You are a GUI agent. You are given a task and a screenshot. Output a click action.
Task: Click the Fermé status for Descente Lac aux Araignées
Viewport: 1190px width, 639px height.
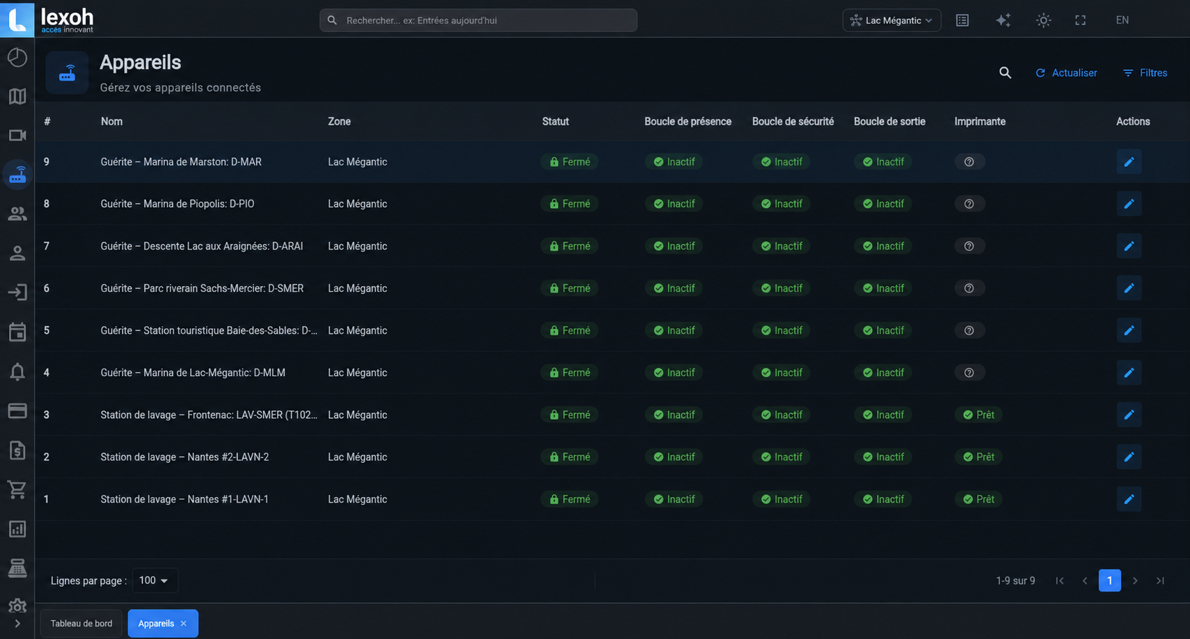pyautogui.click(x=569, y=246)
